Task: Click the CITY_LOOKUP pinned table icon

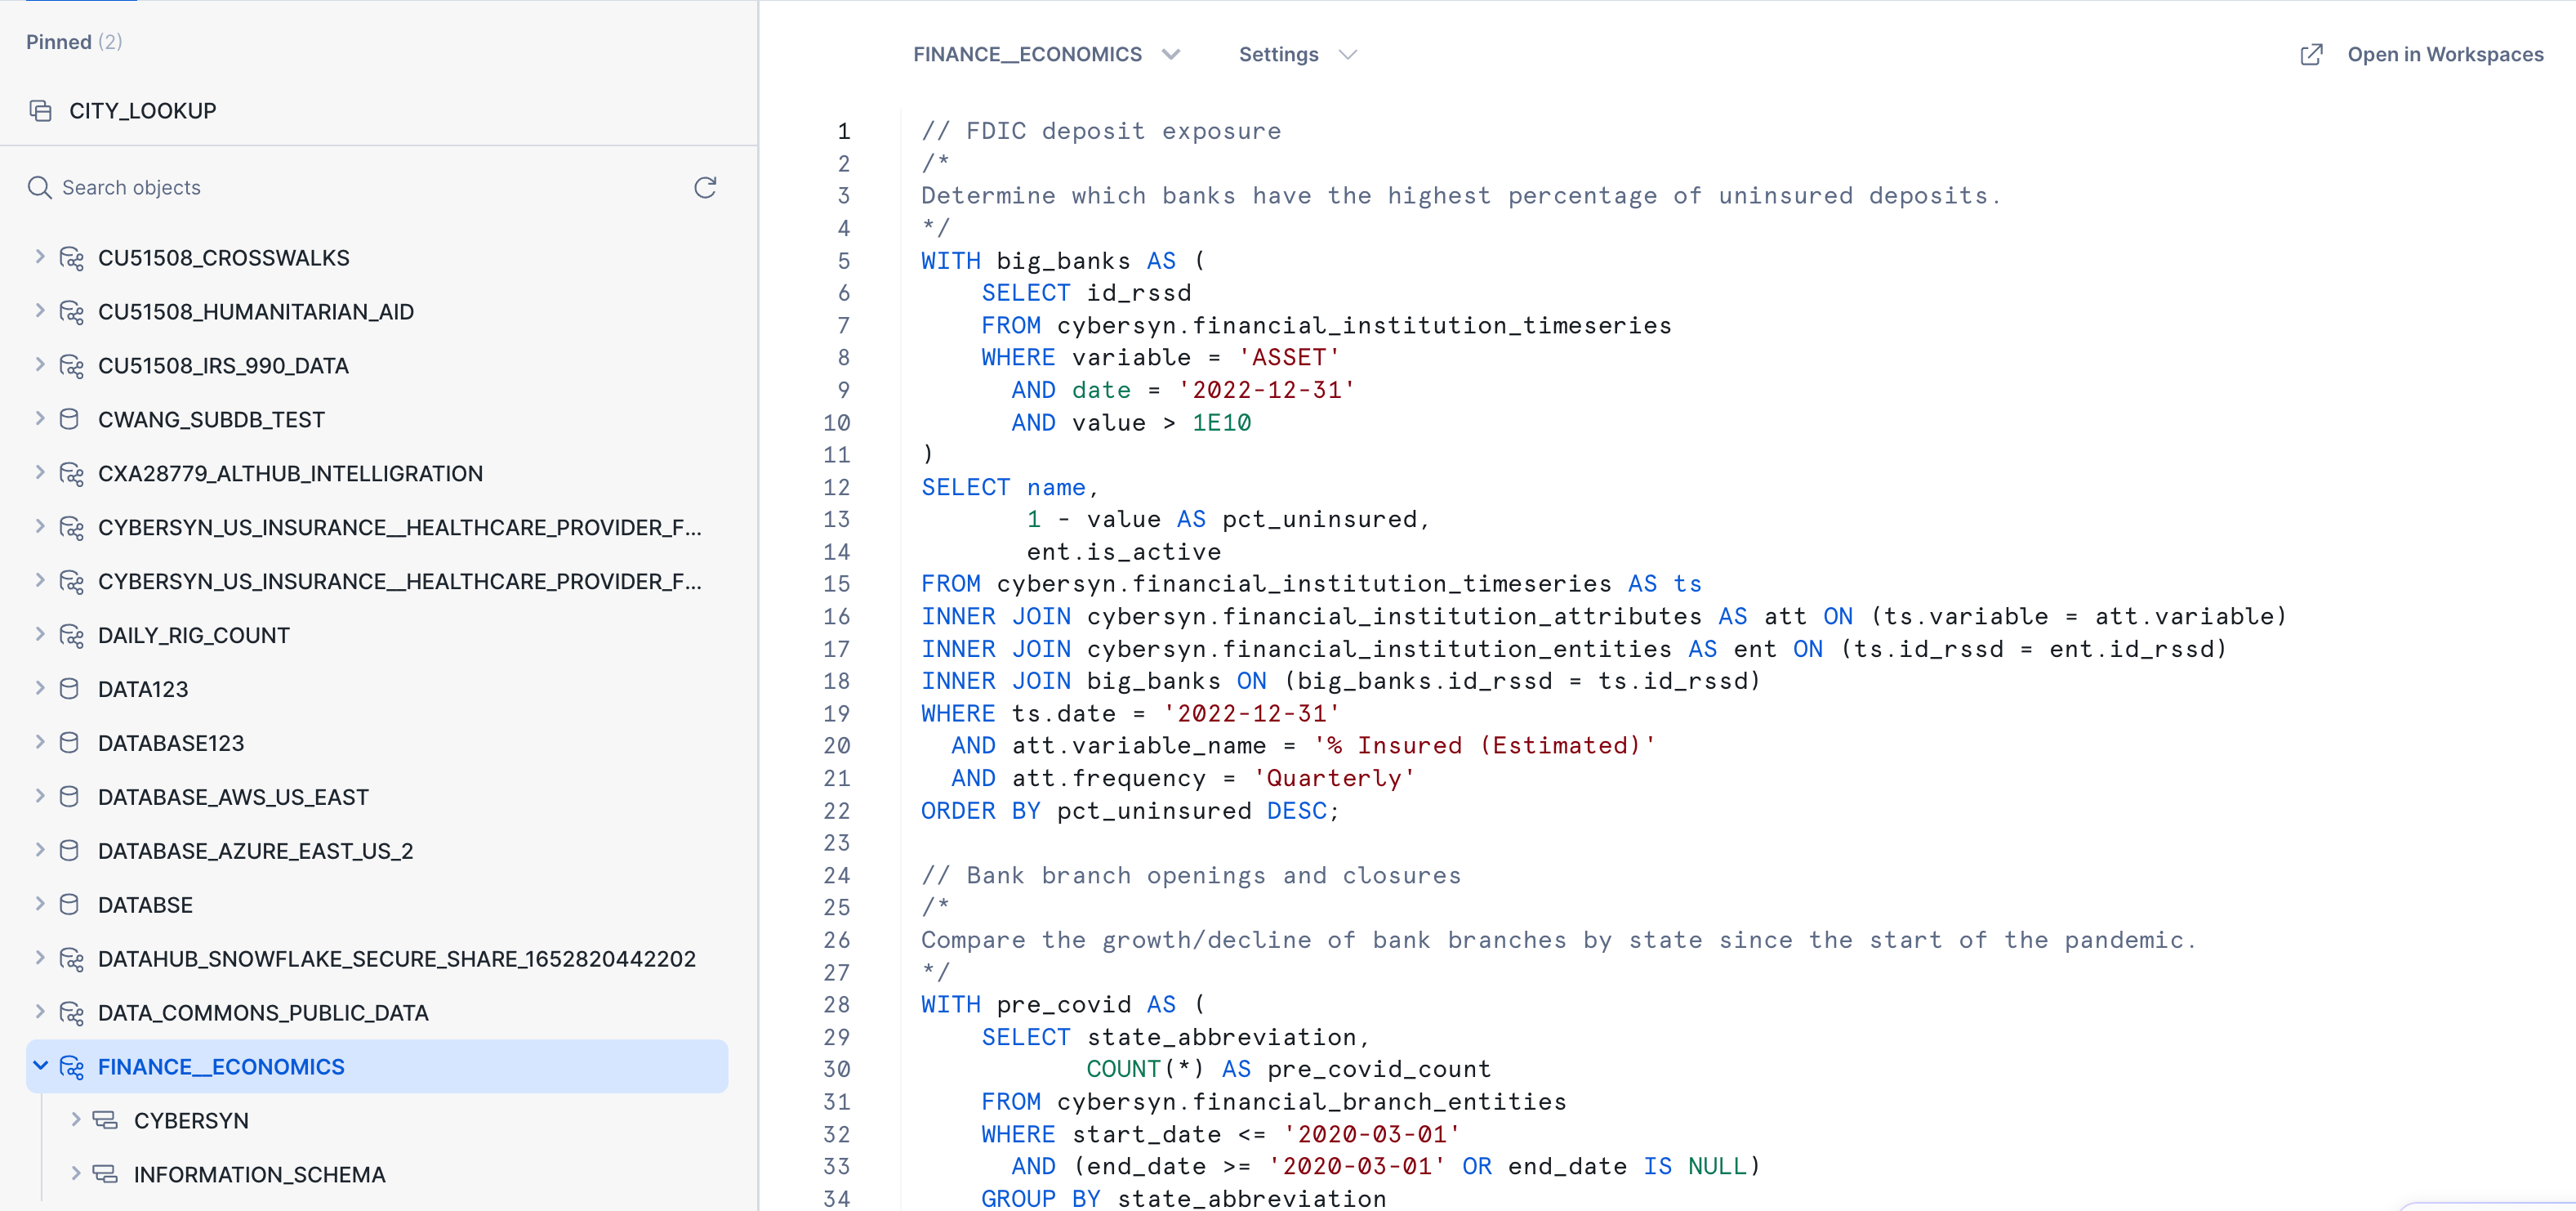Action: pyautogui.click(x=41, y=111)
